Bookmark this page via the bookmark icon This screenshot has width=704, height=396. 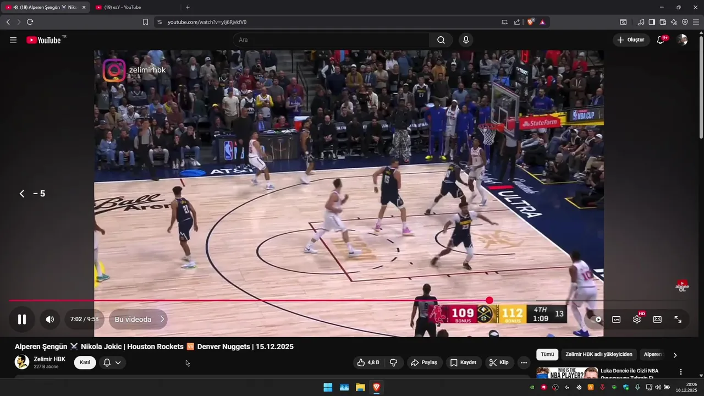tap(145, 22)
